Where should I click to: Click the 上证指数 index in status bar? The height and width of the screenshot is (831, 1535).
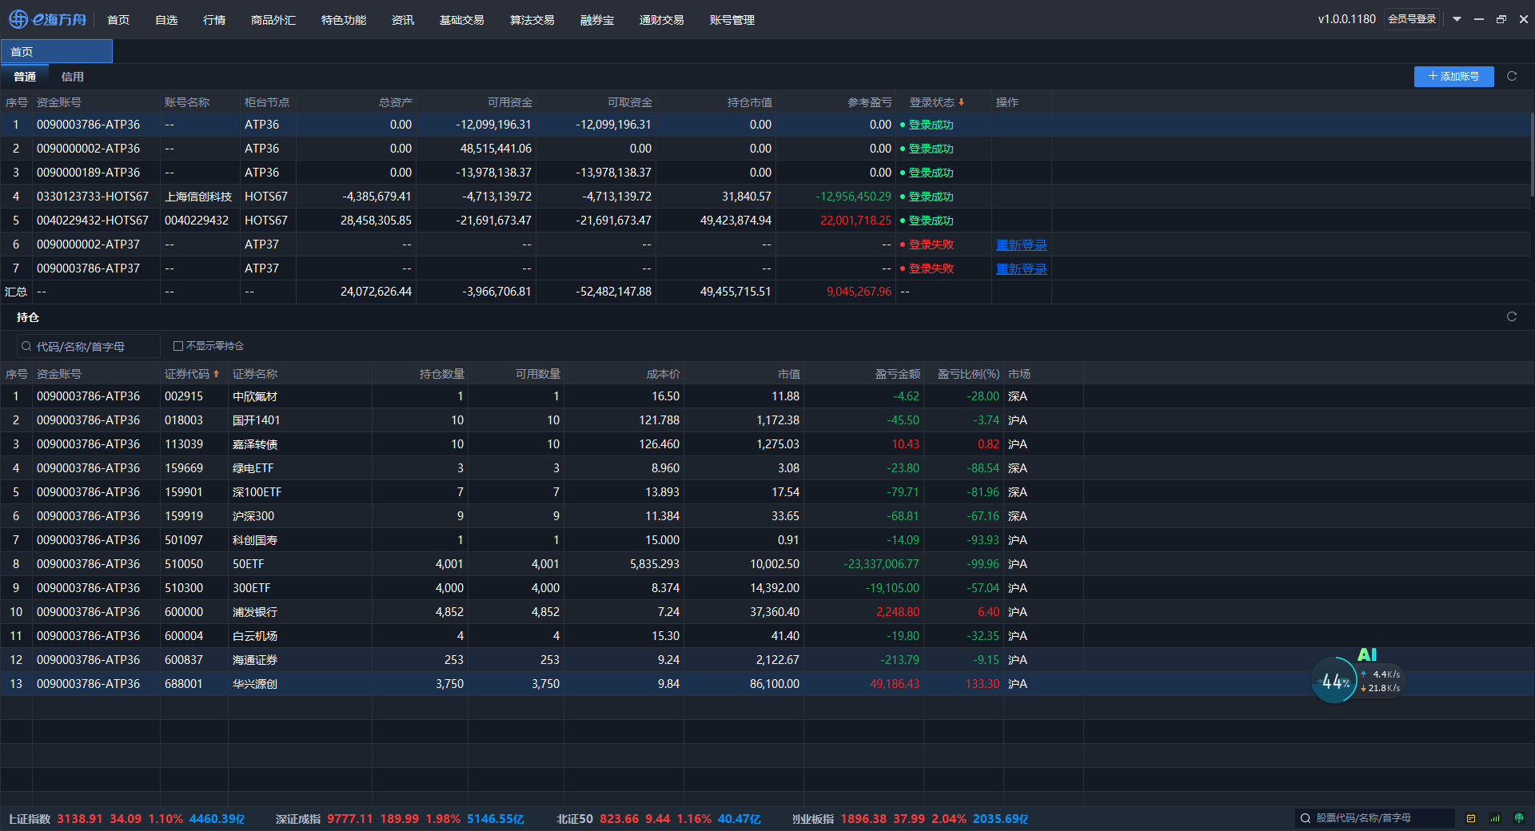coord(126,819)
